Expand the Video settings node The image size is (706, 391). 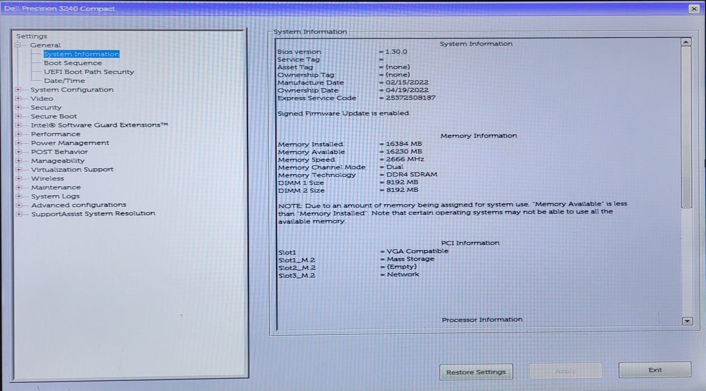point(18,99)
